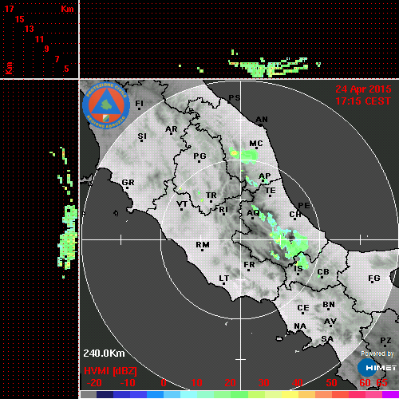Click the 17:15 CEST timestamp

[x=363, y=101]
